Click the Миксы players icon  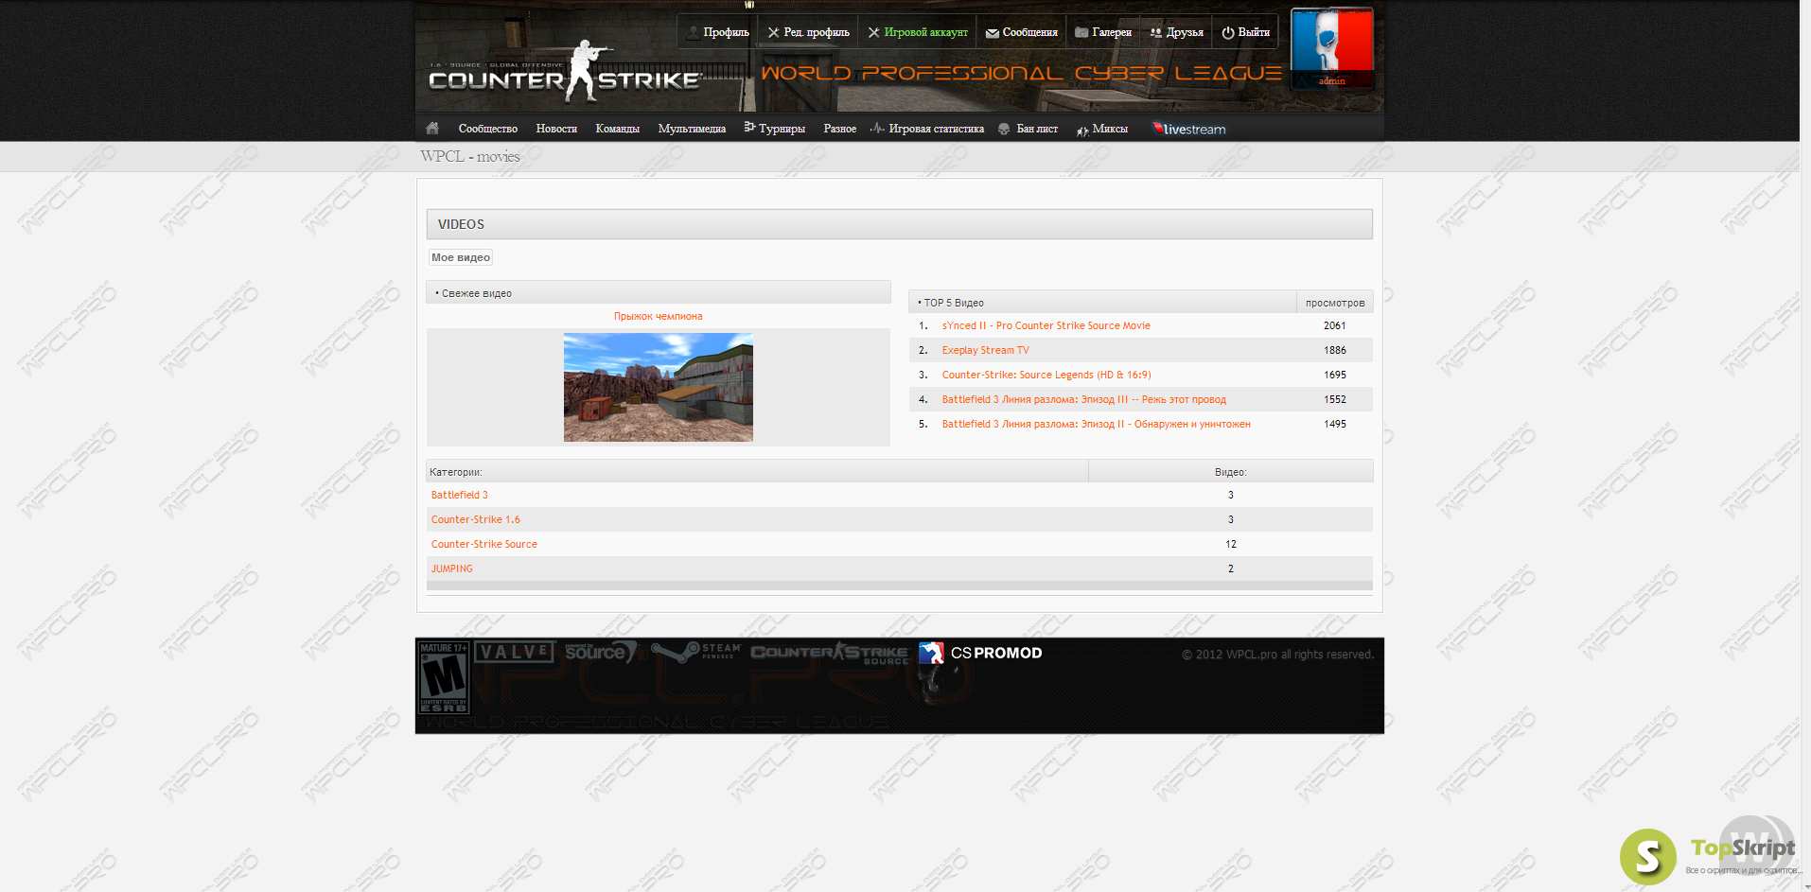(1082, 131)
